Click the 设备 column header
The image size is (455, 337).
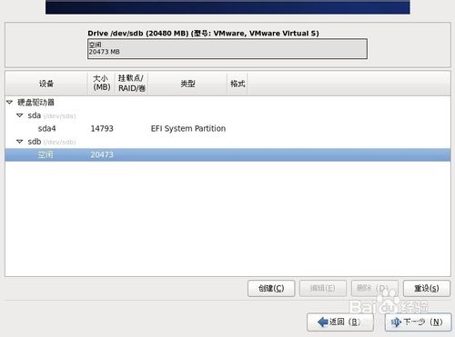(x=46, y=84)
